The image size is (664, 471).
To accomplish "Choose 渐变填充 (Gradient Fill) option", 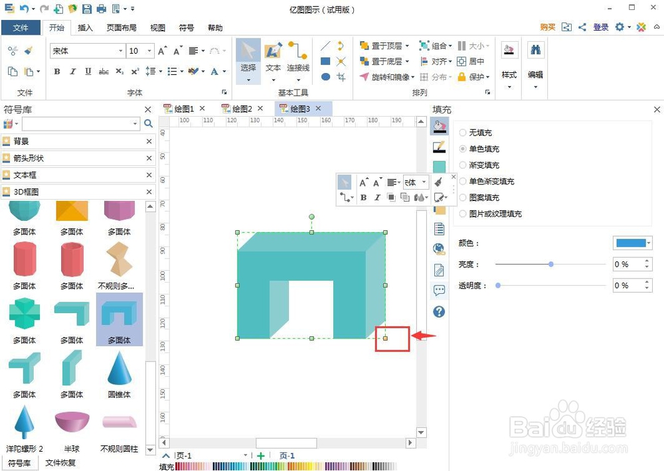I will (463, 165).
